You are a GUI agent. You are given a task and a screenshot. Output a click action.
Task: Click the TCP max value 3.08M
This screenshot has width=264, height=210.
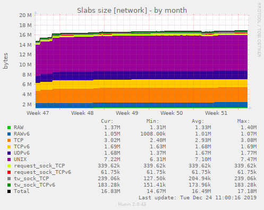point(249,140)
